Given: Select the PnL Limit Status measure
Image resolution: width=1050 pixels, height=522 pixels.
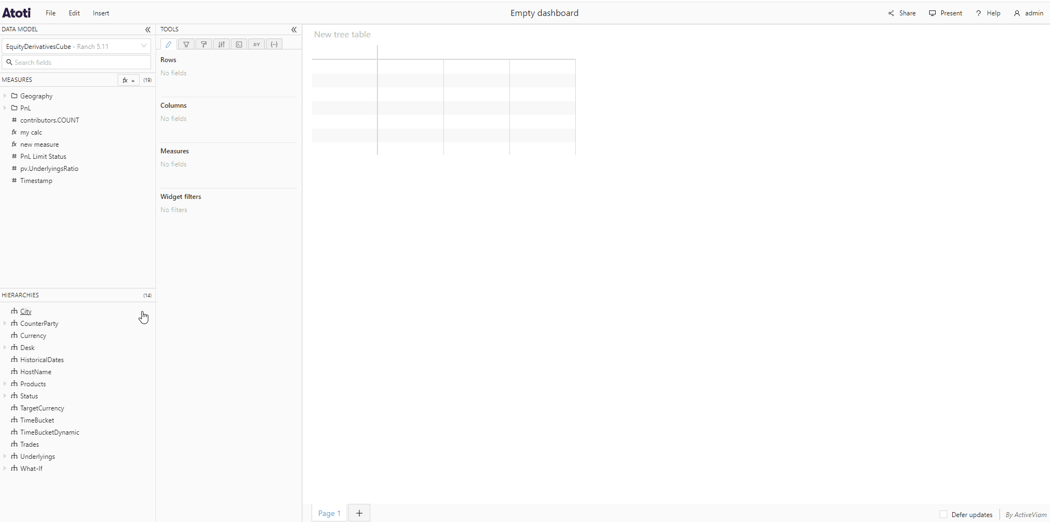Looking at the screenshot, I should click(x=43, y=157).
